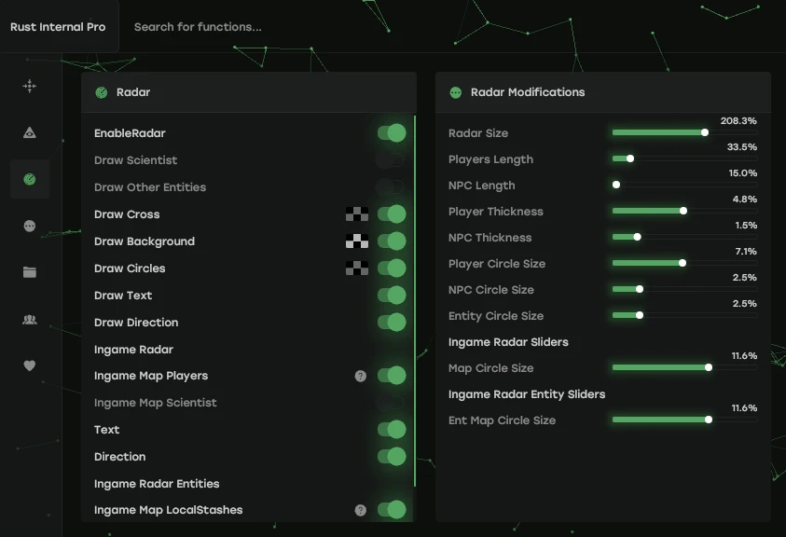Adjust the Player Thickness slider
Viewport: 786px width, 537px height.
click(x=684, y=211)
